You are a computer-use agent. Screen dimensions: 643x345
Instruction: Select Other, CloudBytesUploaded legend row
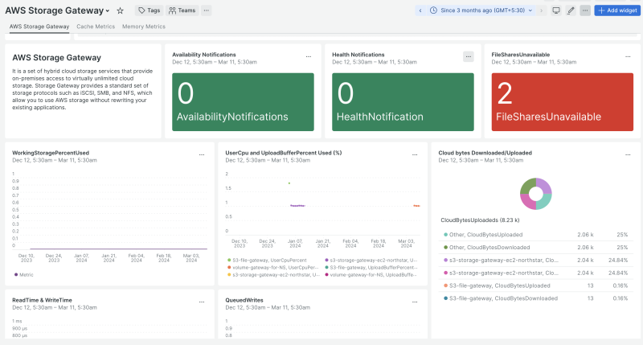point(535,235)
